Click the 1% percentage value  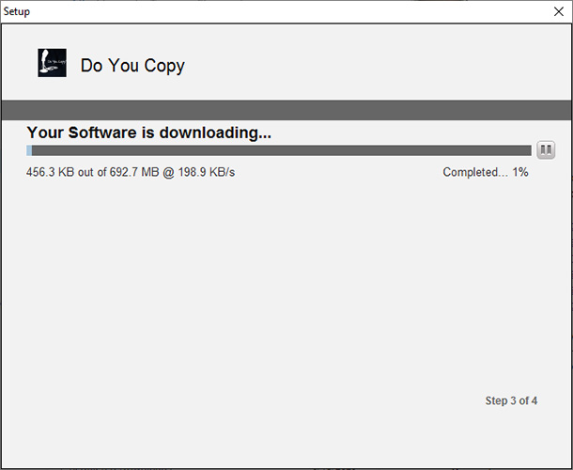click(520, 172)
